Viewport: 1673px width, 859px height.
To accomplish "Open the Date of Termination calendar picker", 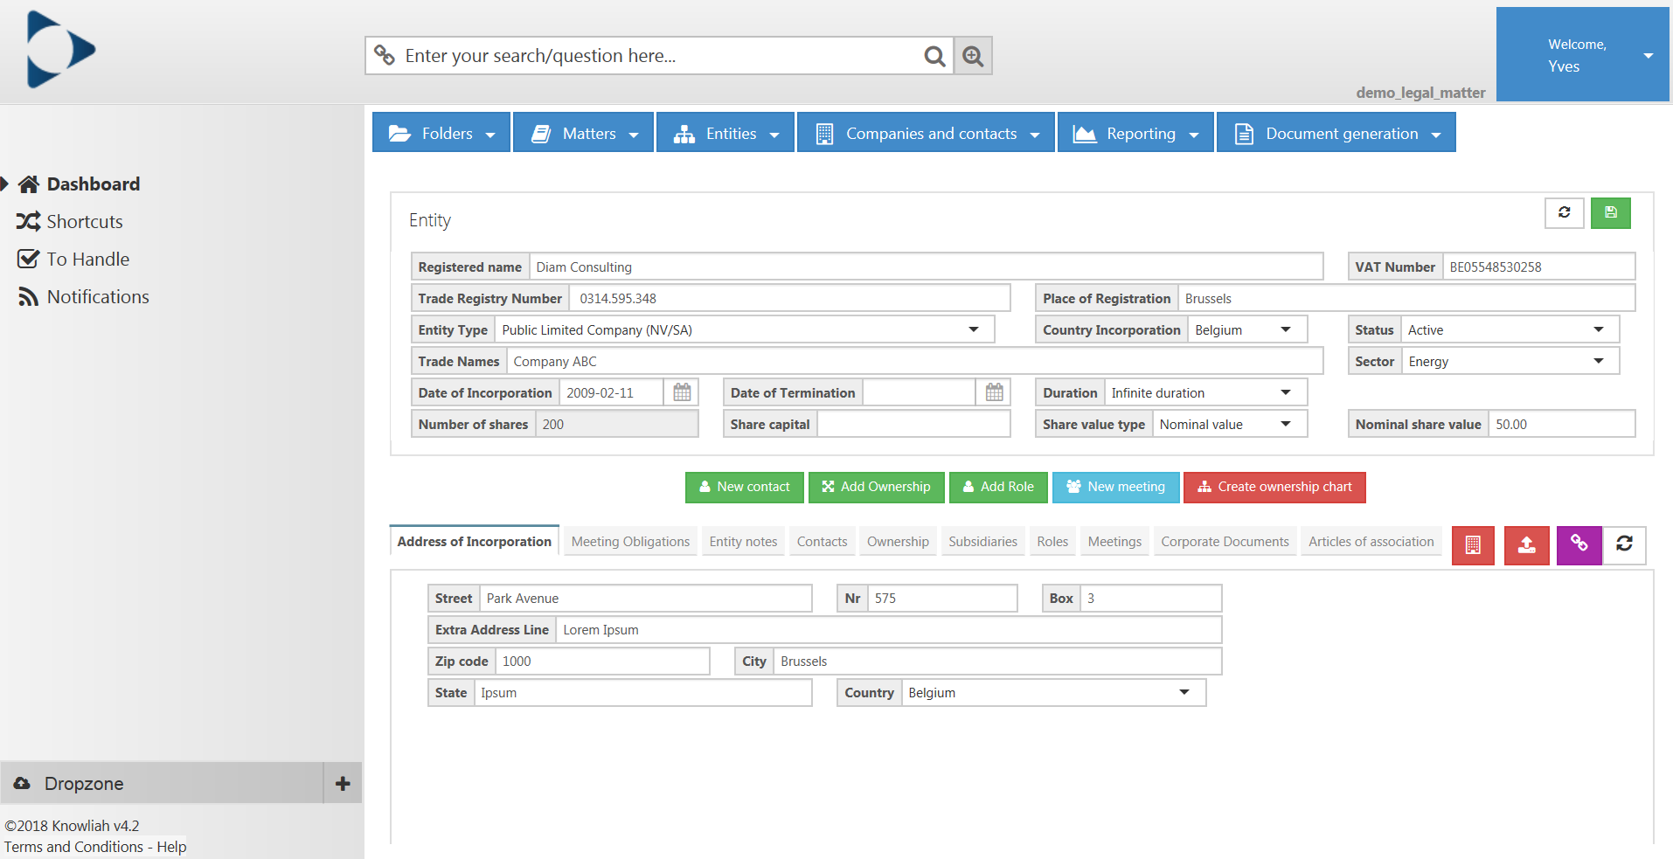I will (994, 392).
